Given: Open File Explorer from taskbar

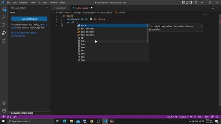Looking at the screenshot, I should click(71, 121).
